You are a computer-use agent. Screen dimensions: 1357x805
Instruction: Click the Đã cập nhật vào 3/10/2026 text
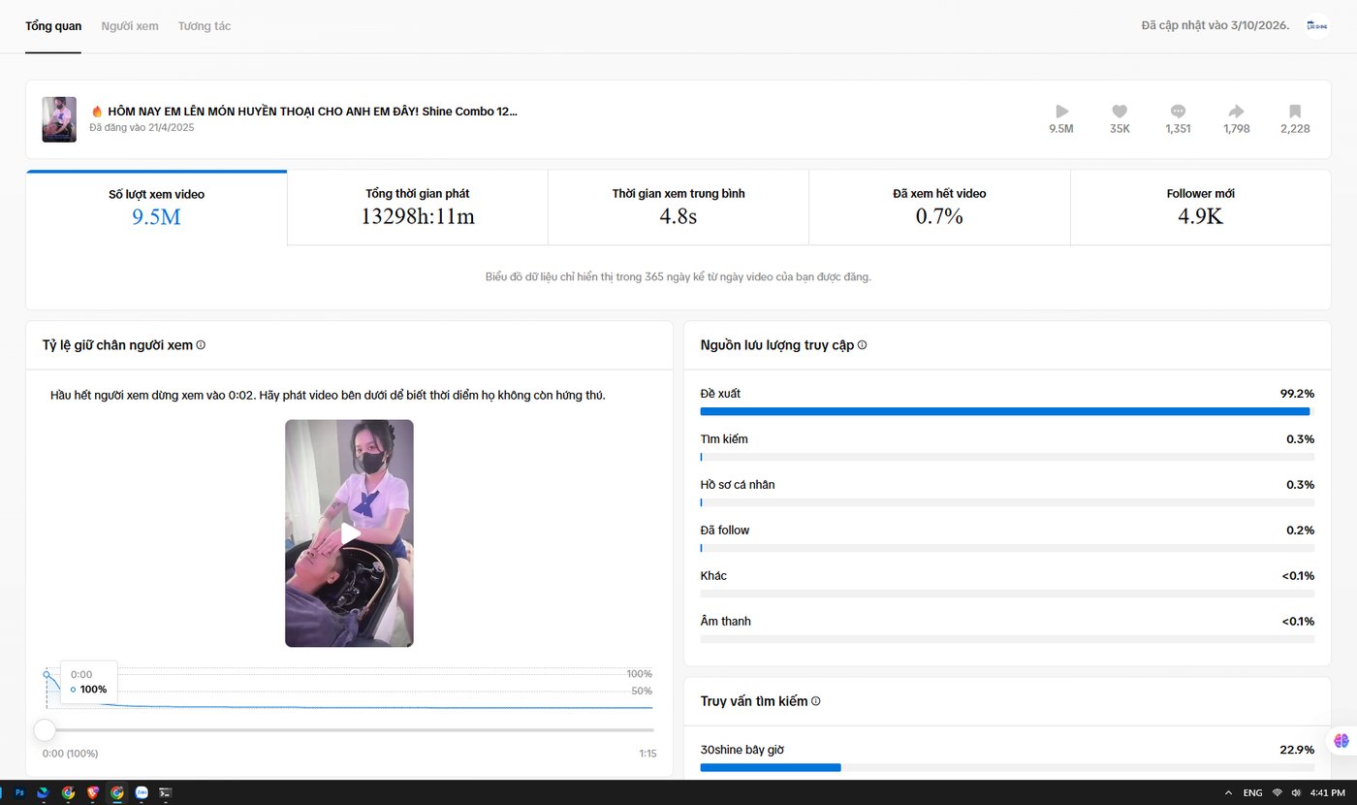[x=1215, y=25]
